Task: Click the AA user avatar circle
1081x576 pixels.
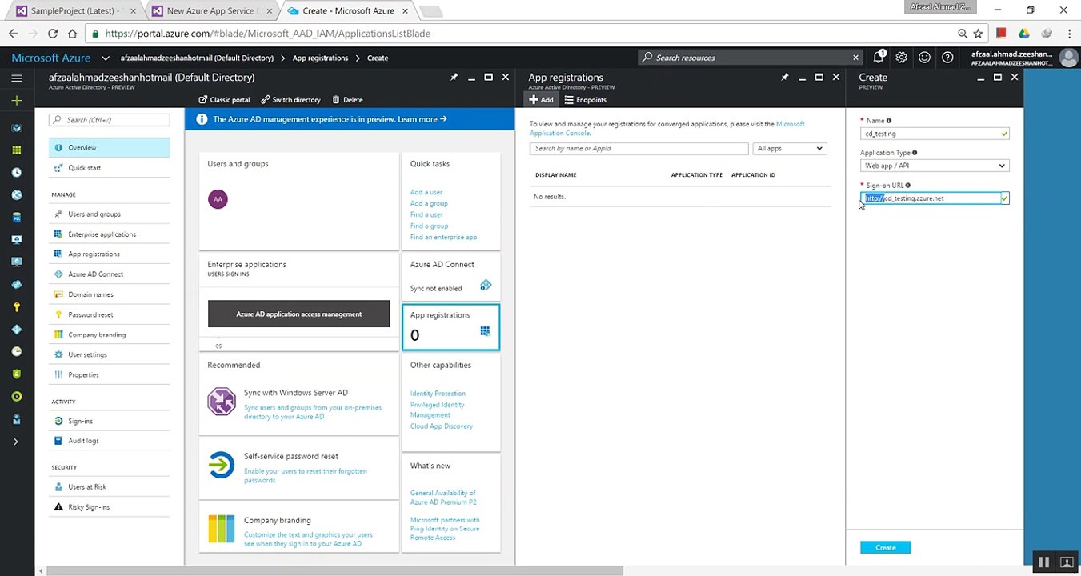Action: coord(218,199)
